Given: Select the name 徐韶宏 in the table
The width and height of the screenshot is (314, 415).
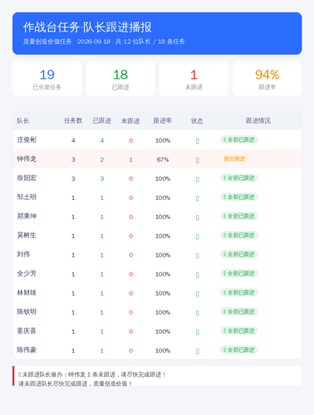Looking at the screenshot, I should click(x=27, y=178).
